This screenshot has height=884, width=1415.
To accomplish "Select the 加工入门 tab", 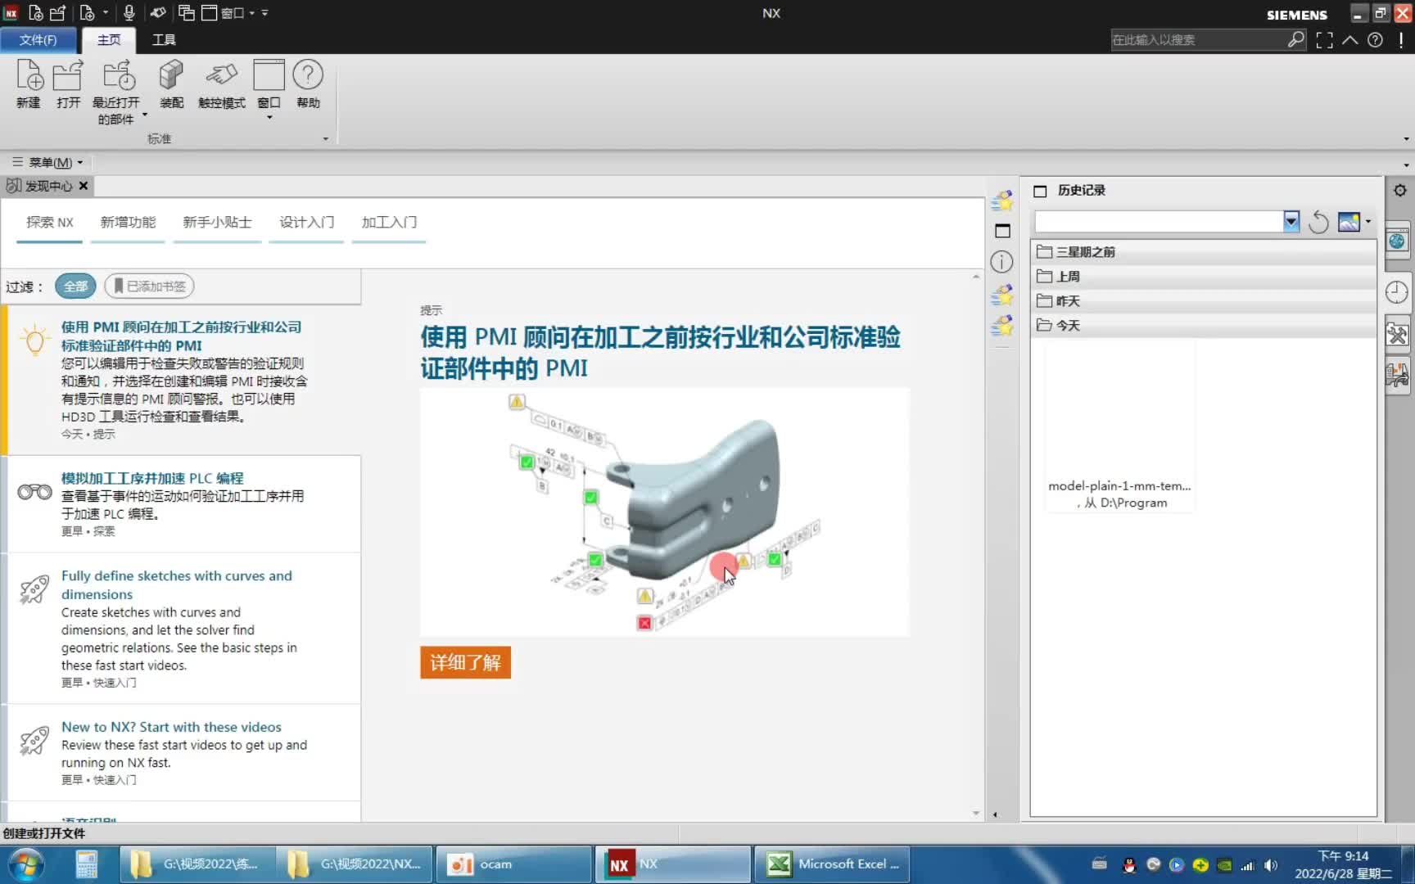I will coord(389,223).
